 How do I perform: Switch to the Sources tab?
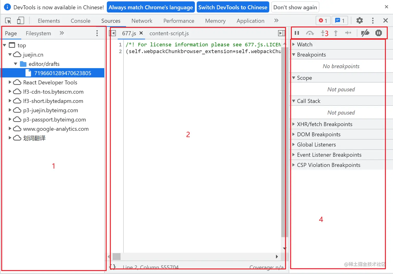pyautogui.click(x=111, y=21)
